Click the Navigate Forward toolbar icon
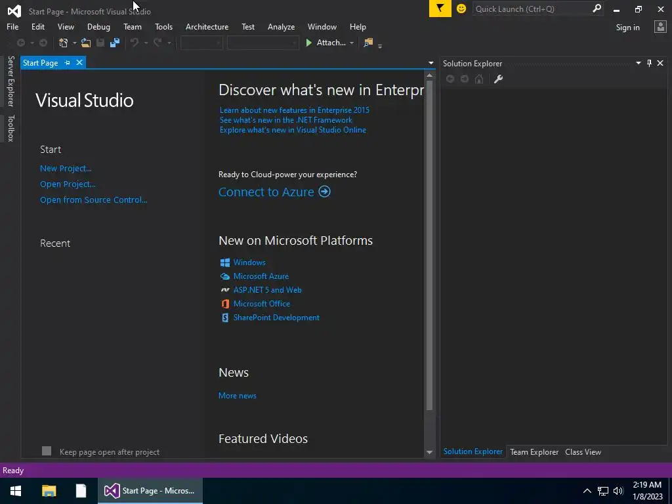Viewport: 672px width, 504px height. 43,43
